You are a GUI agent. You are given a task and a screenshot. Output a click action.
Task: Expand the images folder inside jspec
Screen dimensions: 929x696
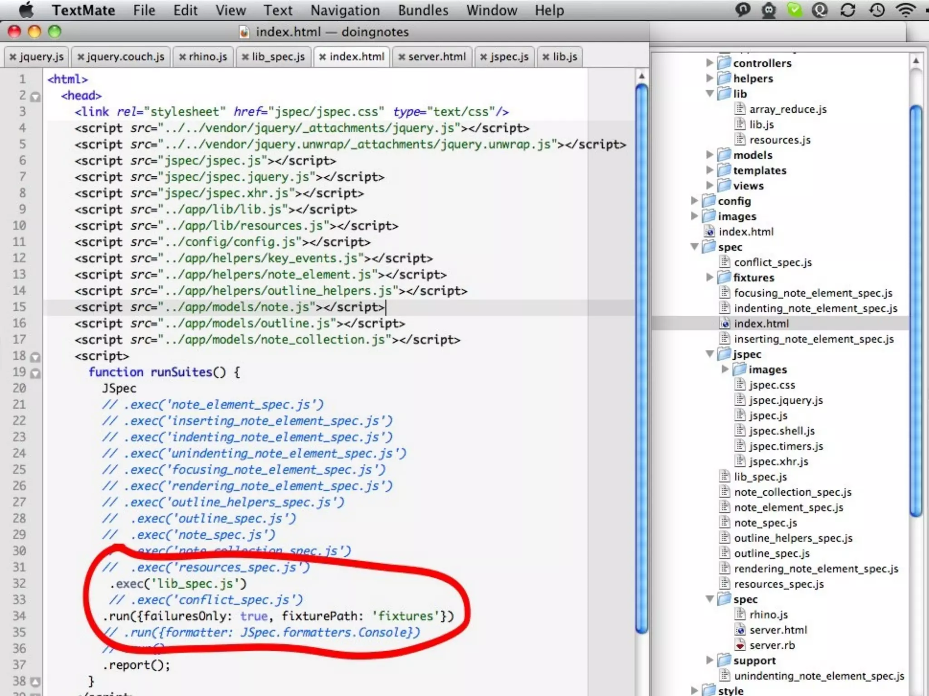click(725, 369)
